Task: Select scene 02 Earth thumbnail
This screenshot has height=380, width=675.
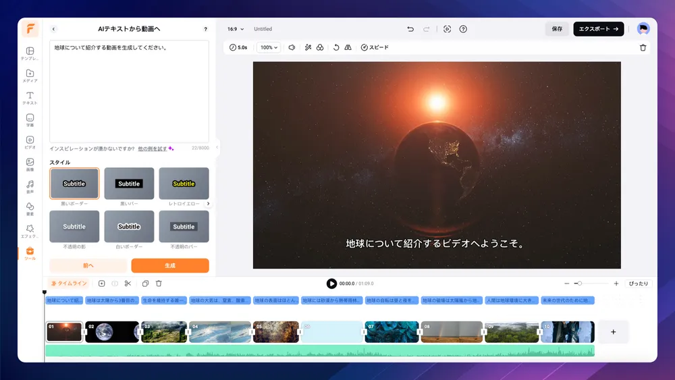Action: coord(112,332)
